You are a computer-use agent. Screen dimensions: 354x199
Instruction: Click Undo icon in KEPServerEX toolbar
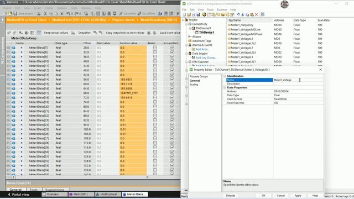coord(238,15)
